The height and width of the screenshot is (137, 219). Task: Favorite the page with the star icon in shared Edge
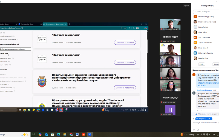125,28
